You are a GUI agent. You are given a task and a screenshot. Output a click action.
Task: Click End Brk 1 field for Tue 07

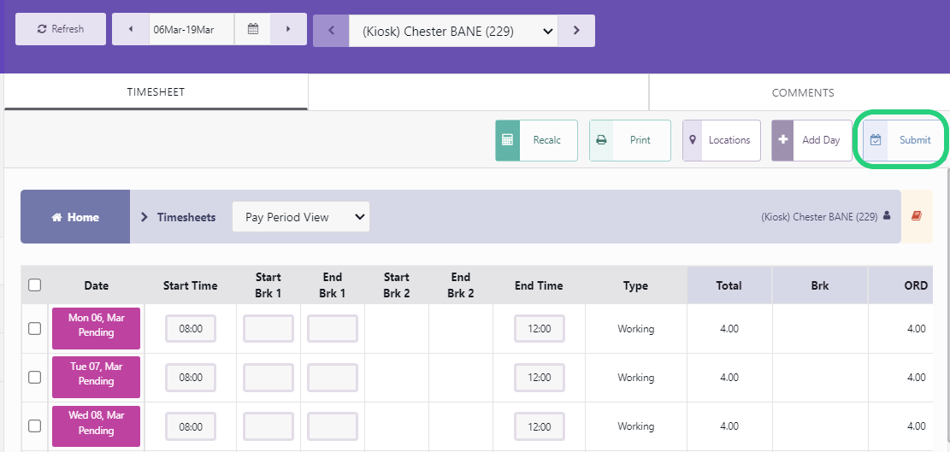click(x=332, y=377)
